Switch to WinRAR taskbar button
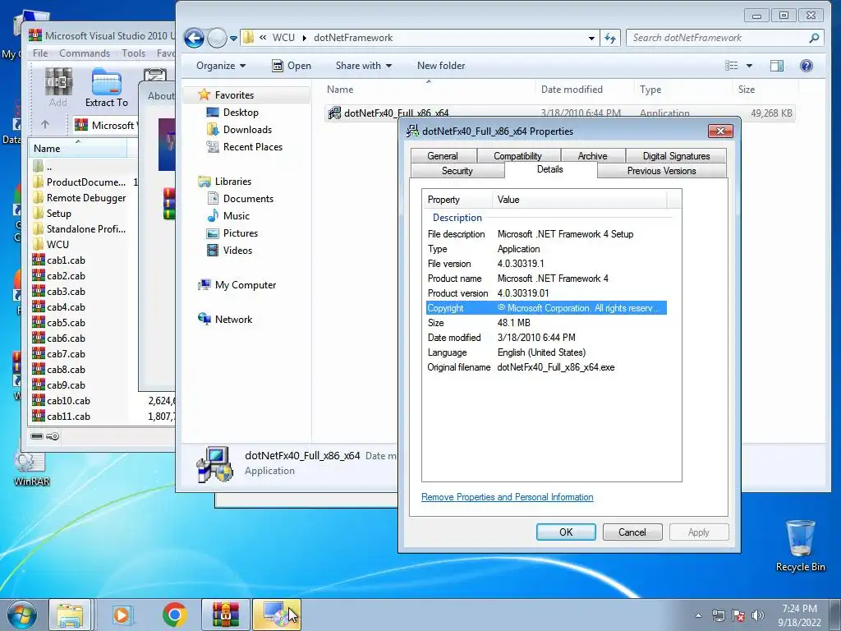Image resolution: width=841 pixels, height=631 pixels. [x=226, y=615]
